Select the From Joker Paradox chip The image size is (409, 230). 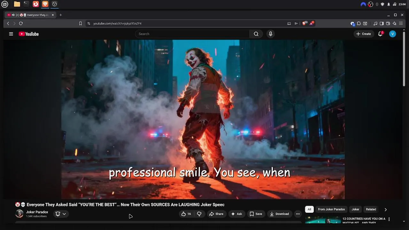point(331,210)
